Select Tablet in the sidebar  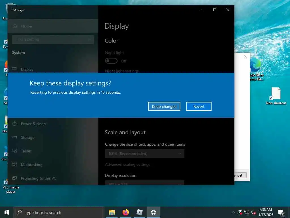(x=53, y=151)
